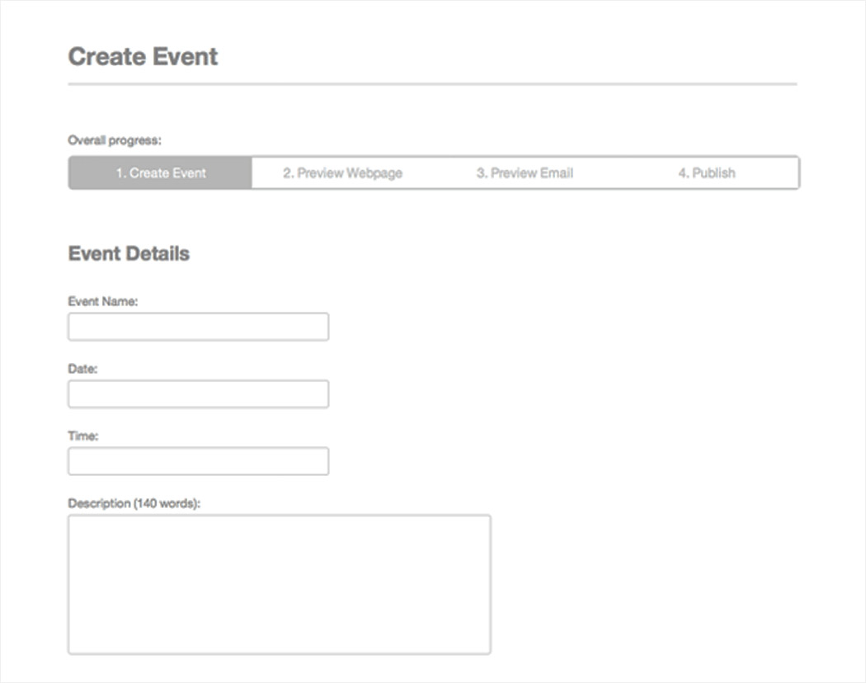The height and width of the screenshot is (683, 866).
Task: Click the divider line under Create Event
Action: pos(432,81)
